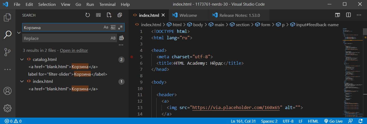Show additional views ellipsis in activity bar
The width and height of the screenshot is (367, 124).
coord(7,70)
